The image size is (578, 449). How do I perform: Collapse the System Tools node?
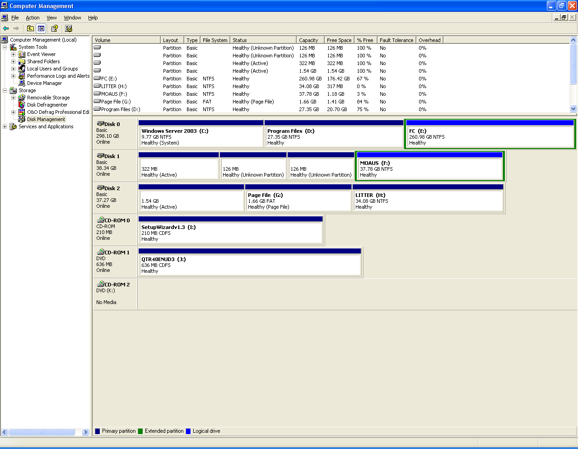5,47
